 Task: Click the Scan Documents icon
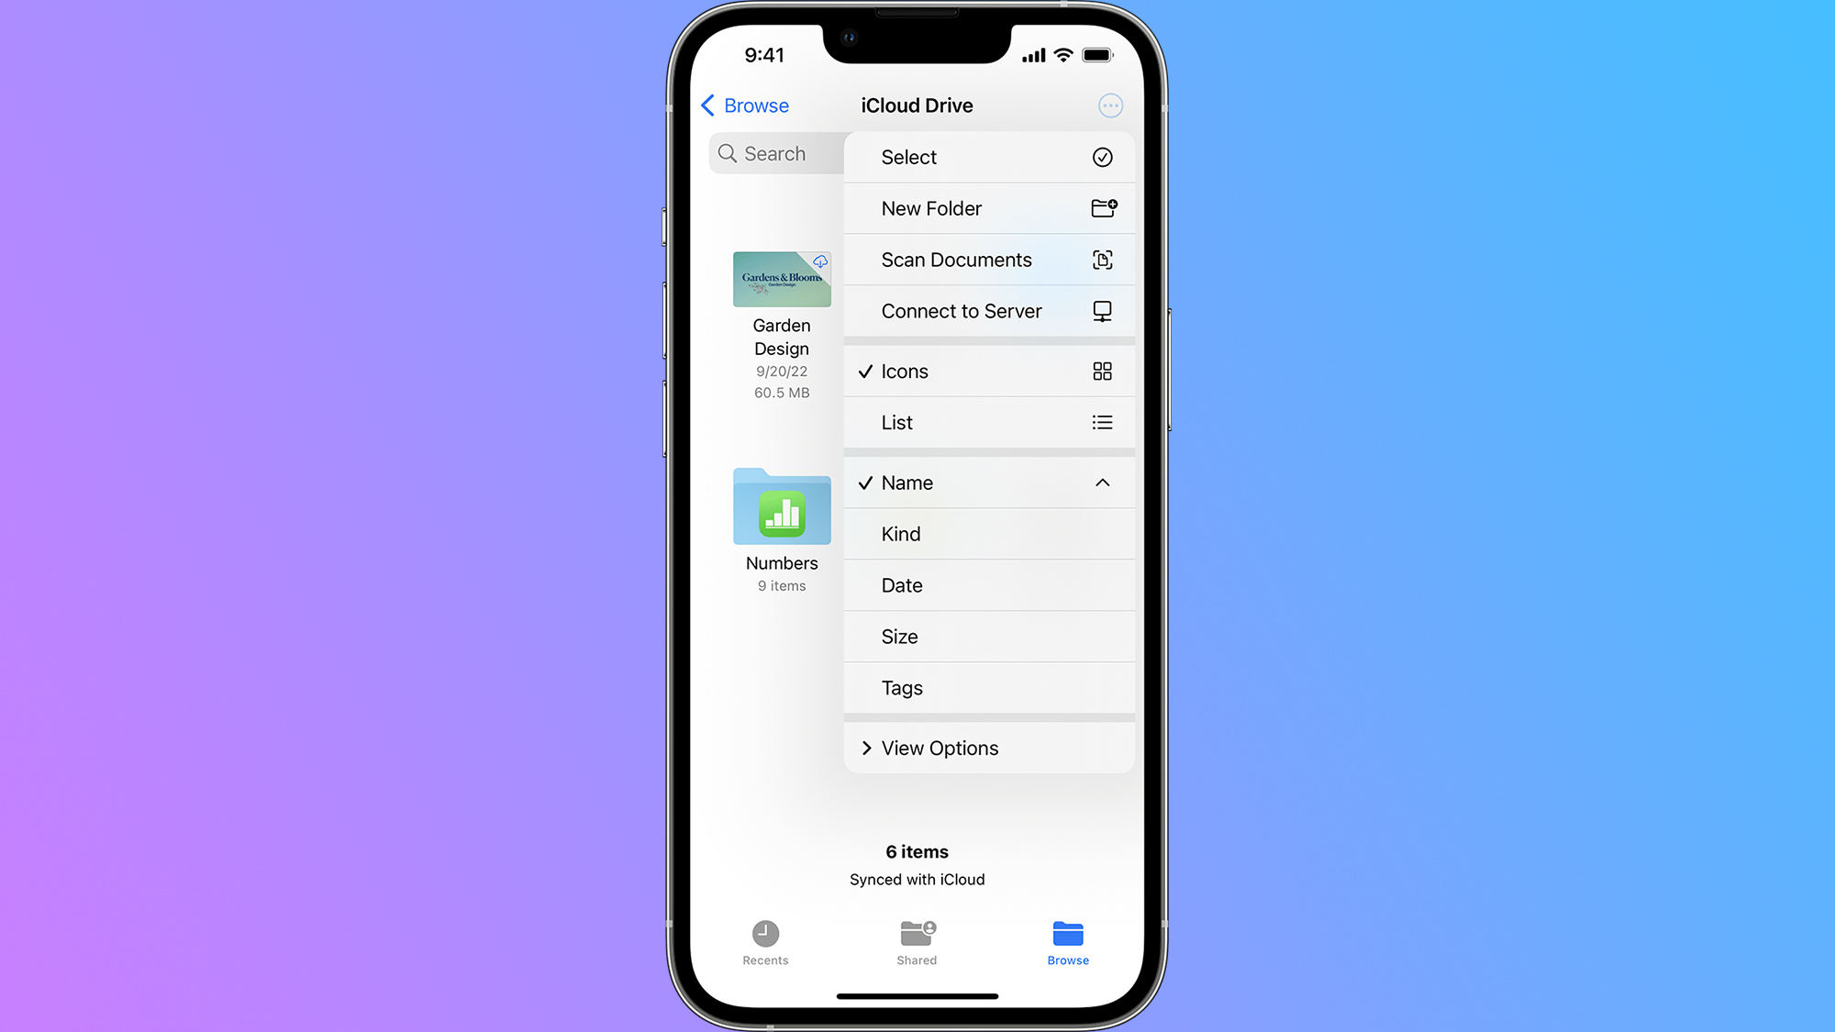(x=1102, y=260)
